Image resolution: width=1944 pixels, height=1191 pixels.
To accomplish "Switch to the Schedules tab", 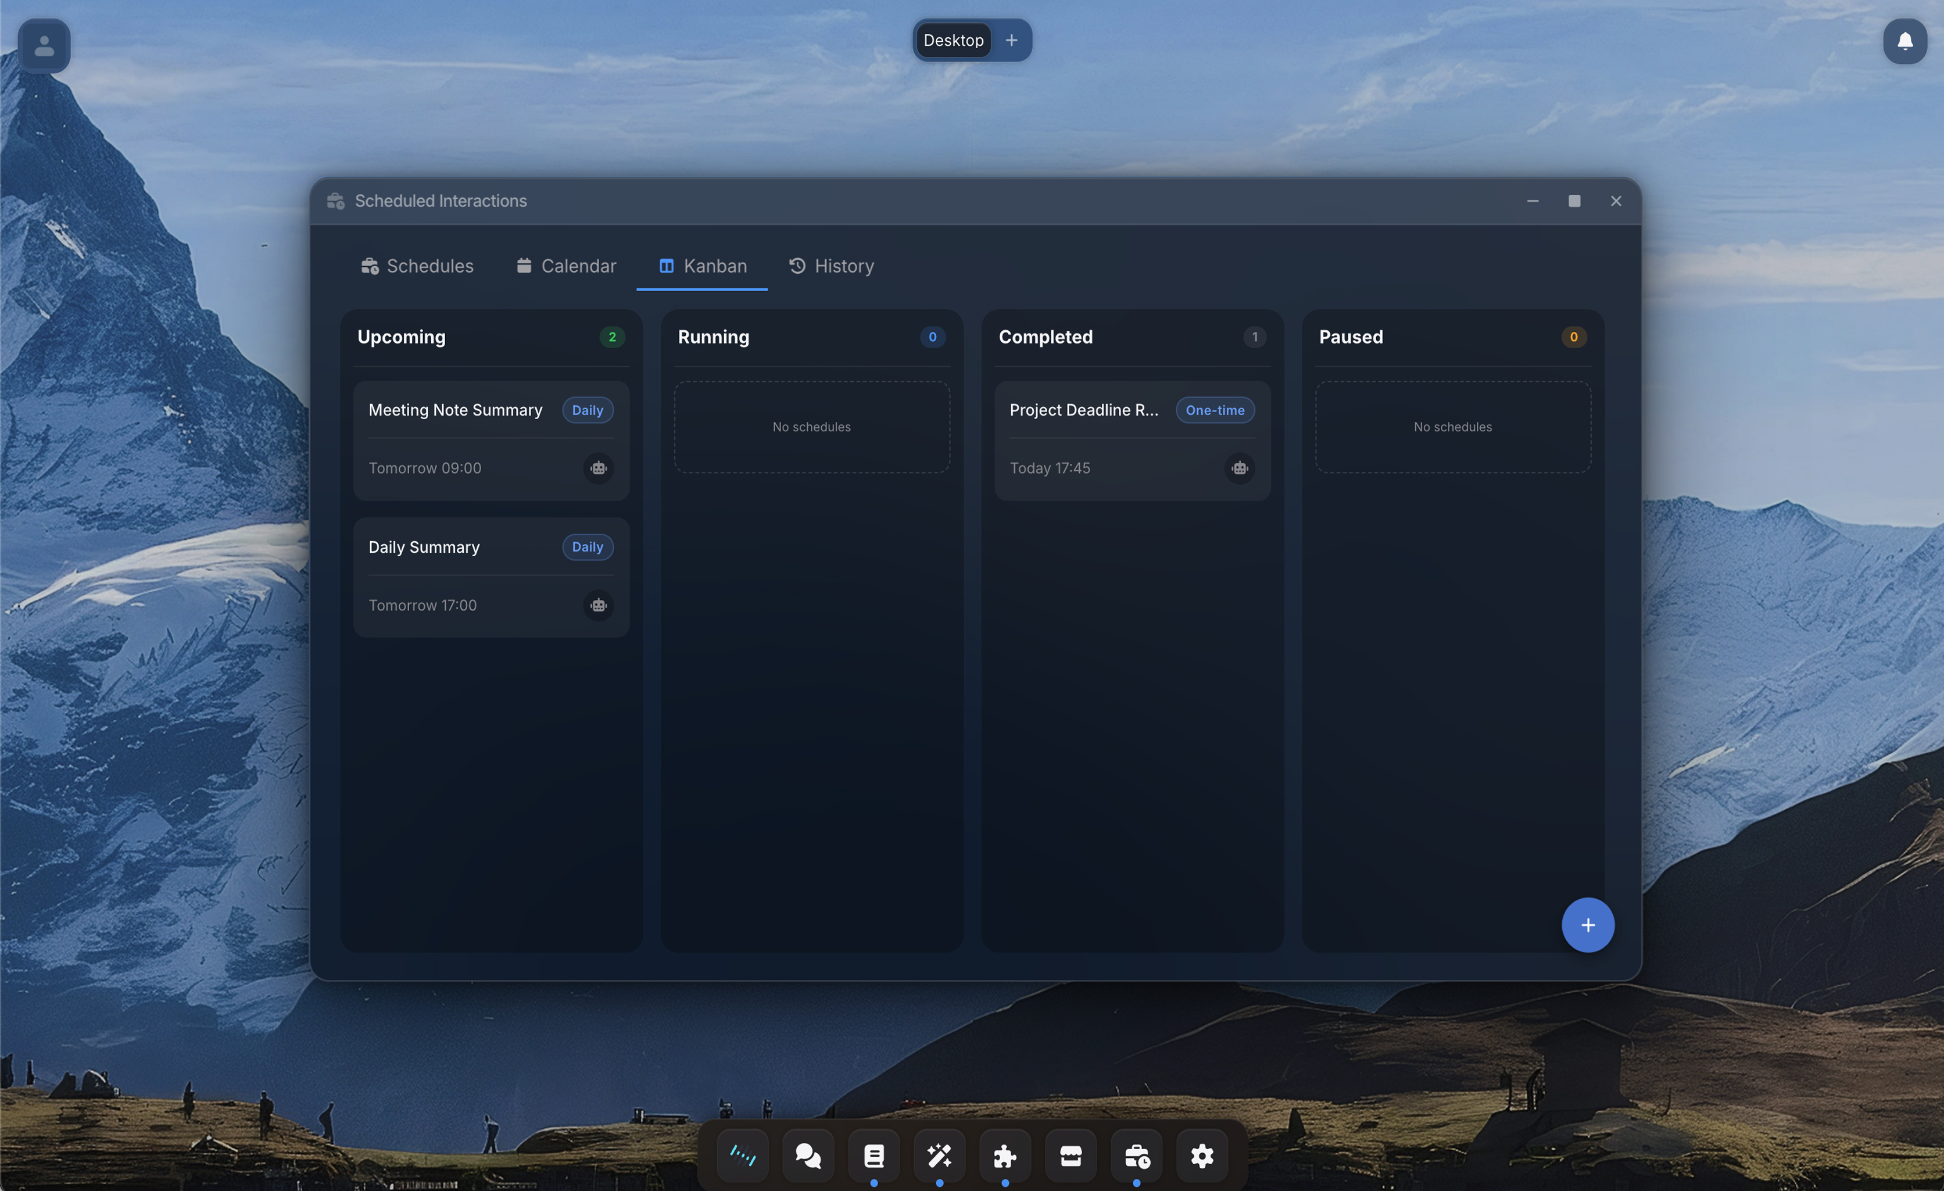I will 417,266.
